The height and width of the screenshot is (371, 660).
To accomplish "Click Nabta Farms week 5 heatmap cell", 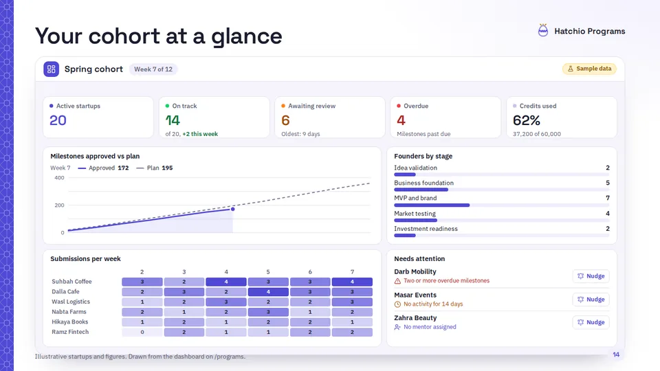I will (x=268, y=312).
